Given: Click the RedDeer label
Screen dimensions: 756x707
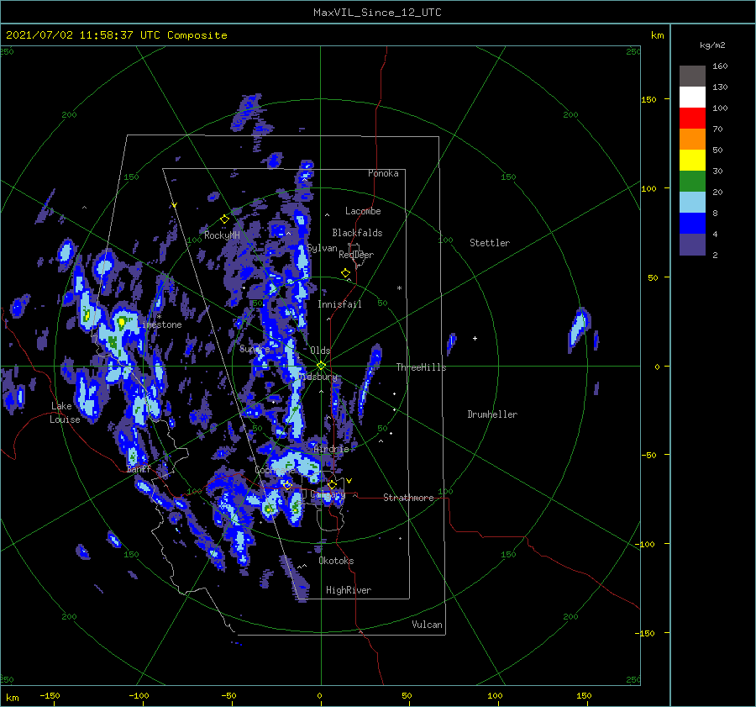Looking at the screenshot, I should (x=356, y=255).
